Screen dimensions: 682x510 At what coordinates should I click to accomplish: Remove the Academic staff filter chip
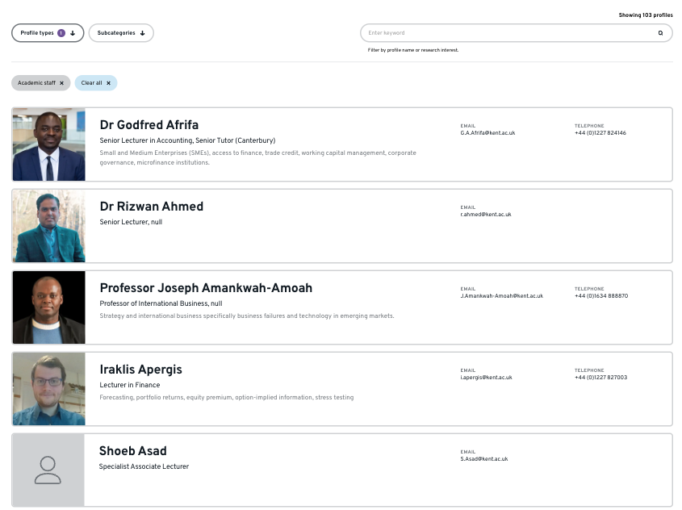click(x=61, y=83)
